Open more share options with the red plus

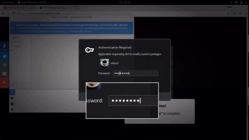coord(4,83)
